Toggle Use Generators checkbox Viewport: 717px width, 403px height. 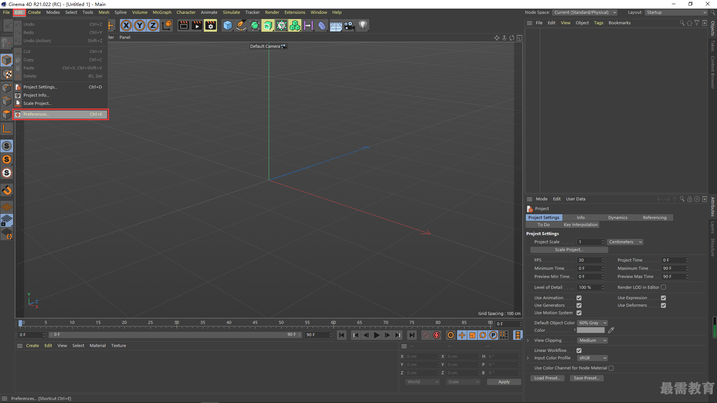pyautogui.click(x=579, y=305)
